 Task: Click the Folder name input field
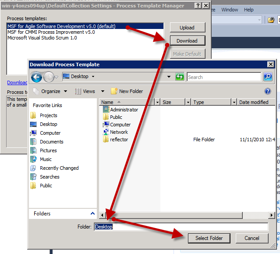pyautogui.click(x=181, y=227)
